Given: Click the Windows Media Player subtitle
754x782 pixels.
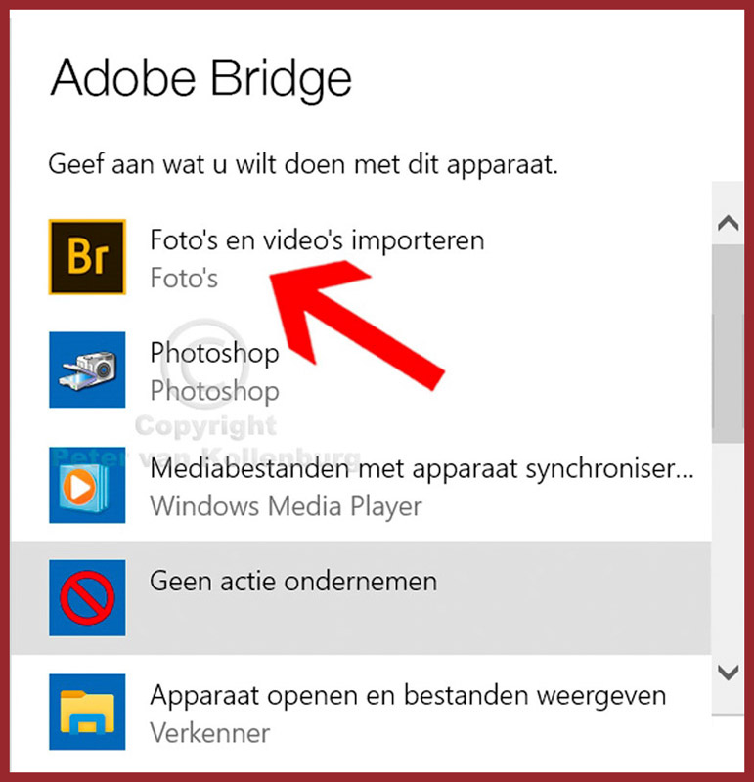Looking at the screenshot, I should (286, 506).
